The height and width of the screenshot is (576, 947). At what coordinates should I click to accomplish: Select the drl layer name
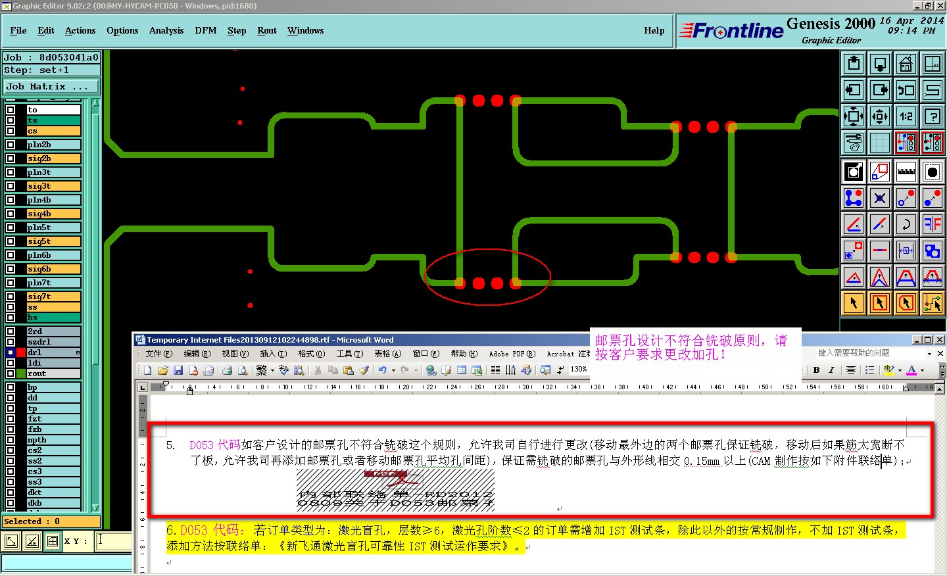[x=53, y=352]
